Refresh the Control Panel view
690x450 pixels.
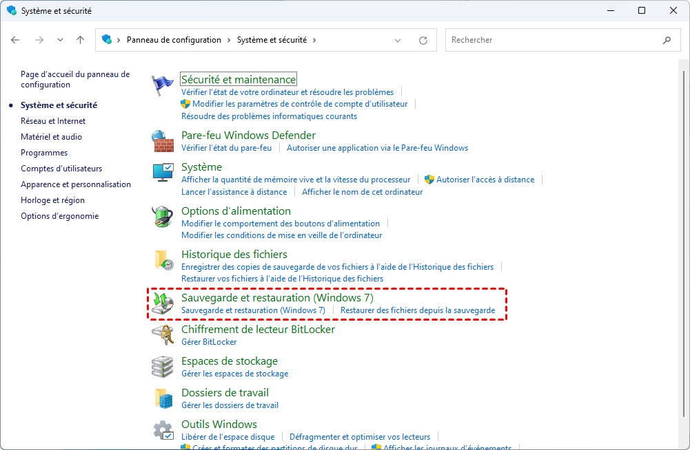423,41
